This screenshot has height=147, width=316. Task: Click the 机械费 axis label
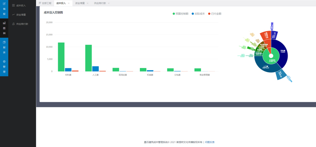point(150,75)
